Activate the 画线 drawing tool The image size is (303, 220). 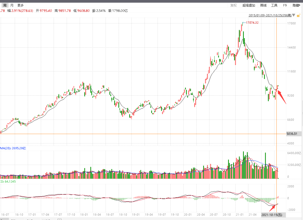coord(263,5)
